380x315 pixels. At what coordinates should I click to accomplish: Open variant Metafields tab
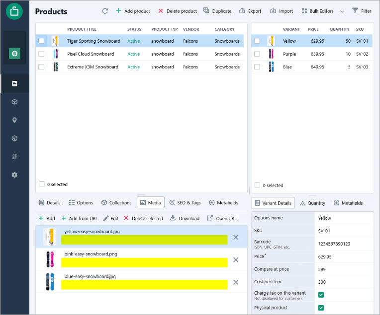348,203
